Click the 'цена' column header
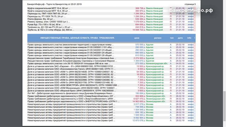The image size is (226, 127). coord(137,38)
